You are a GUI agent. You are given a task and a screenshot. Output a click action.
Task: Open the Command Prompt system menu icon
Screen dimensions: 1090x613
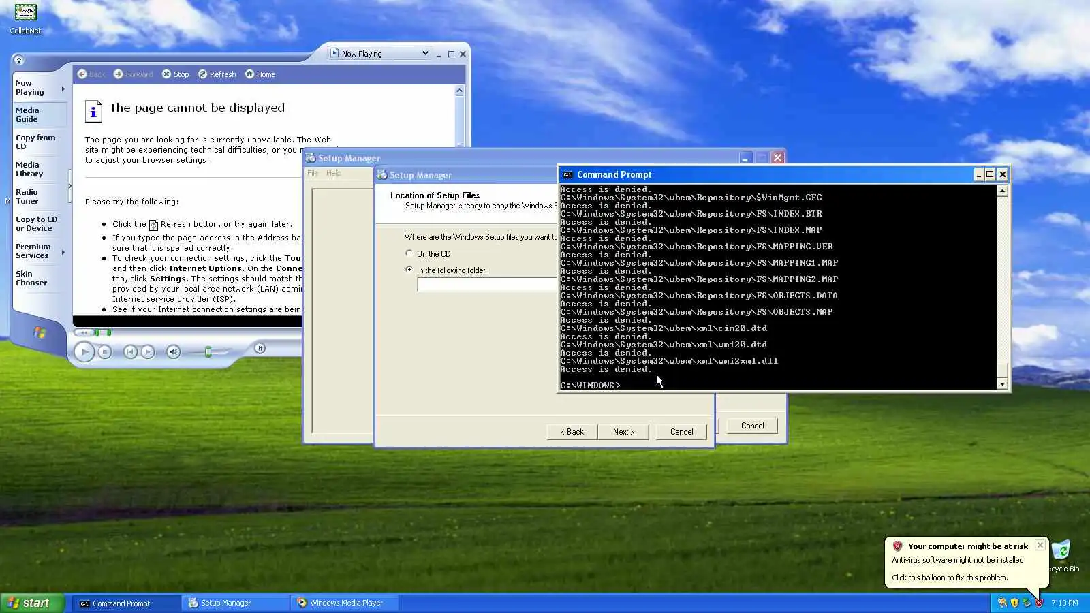pyautogui.click(x=567, y=174)
